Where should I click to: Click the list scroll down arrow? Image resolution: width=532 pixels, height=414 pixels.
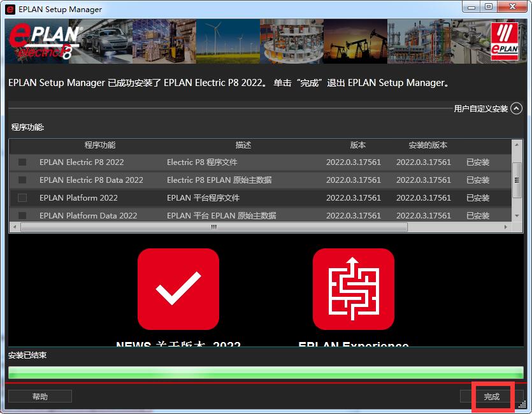click(x=517, y=216)
